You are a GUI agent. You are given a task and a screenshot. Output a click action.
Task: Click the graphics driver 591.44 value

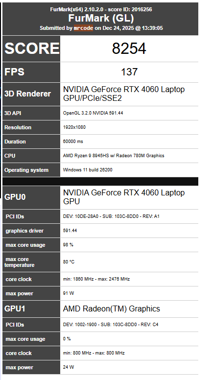[70, 231]
